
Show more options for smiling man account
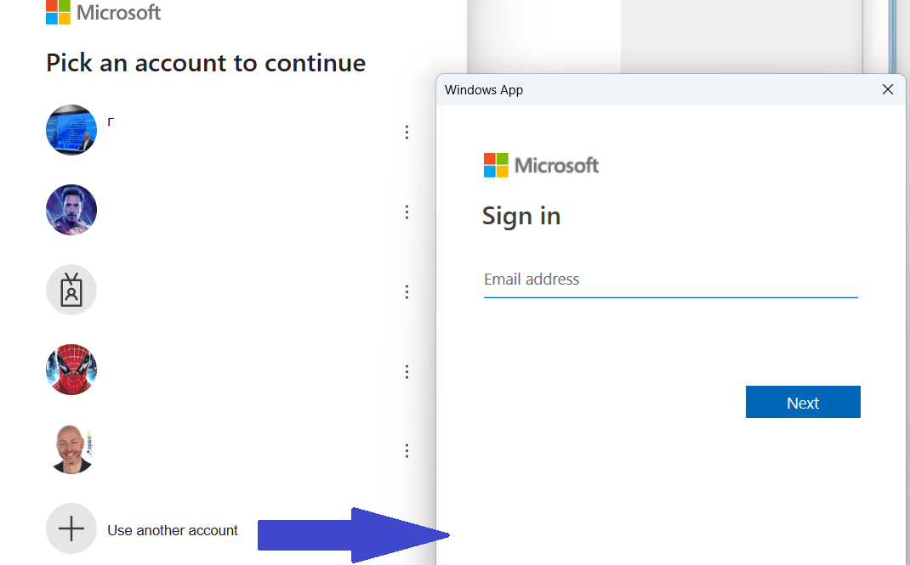[407, 450]
